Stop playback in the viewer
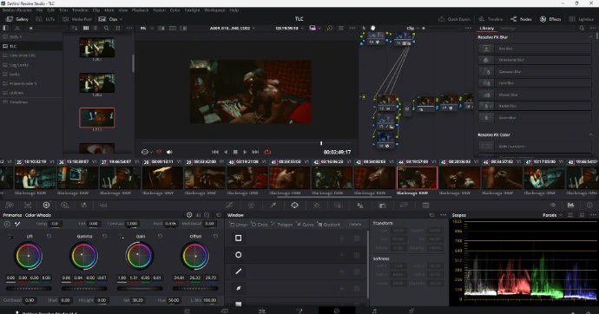This screenshot has height=314, width=599. (x=235, y=152)
